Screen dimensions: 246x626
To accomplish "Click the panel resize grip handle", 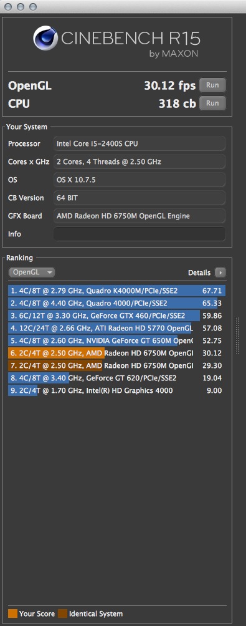I will pos(238,335).
